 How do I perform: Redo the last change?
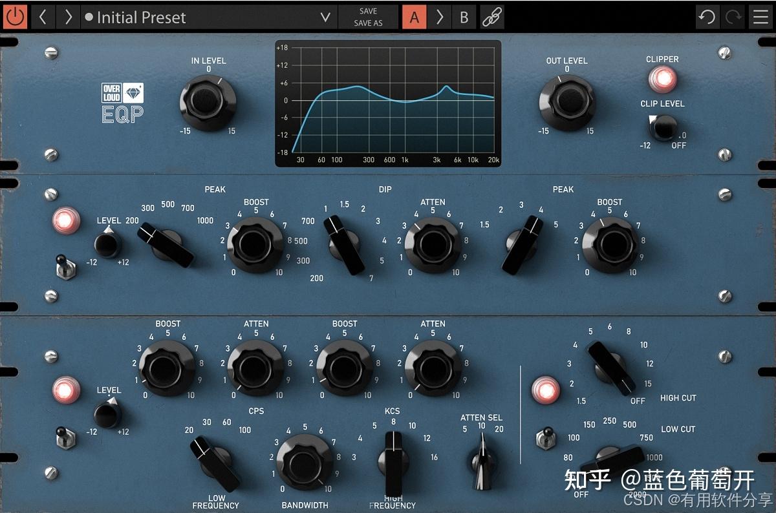coord(733,17)
